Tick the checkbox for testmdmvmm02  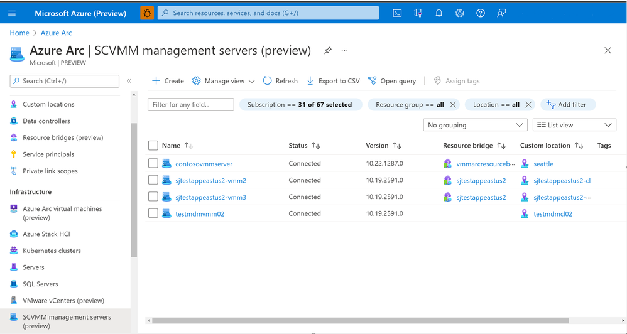click(153, 213)
